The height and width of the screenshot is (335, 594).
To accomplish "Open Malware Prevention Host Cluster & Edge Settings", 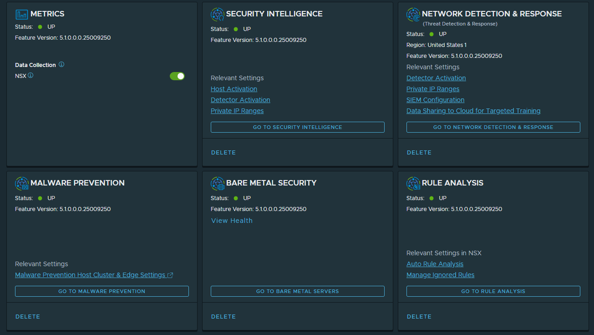I will (90, 275).
